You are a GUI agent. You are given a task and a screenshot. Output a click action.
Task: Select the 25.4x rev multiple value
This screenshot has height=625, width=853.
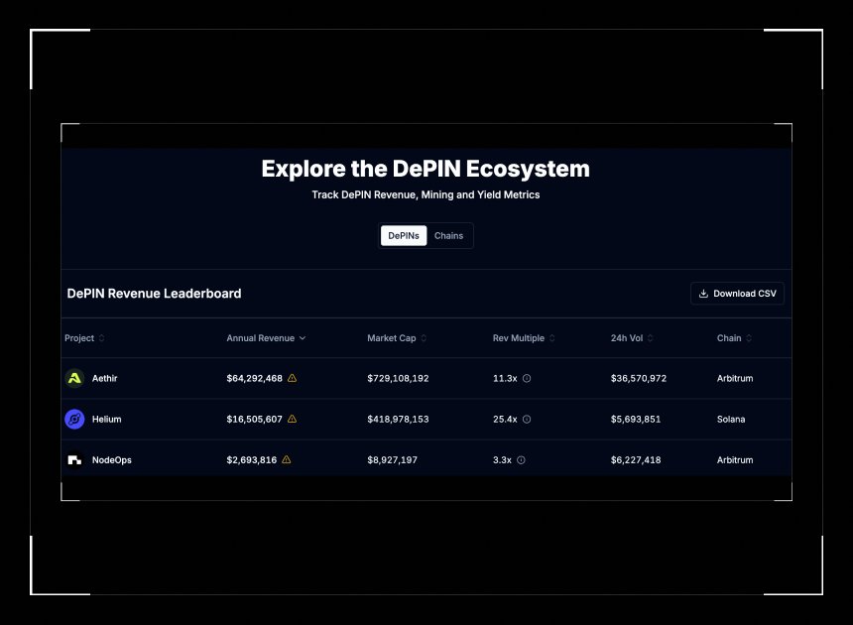coord(505,419)
